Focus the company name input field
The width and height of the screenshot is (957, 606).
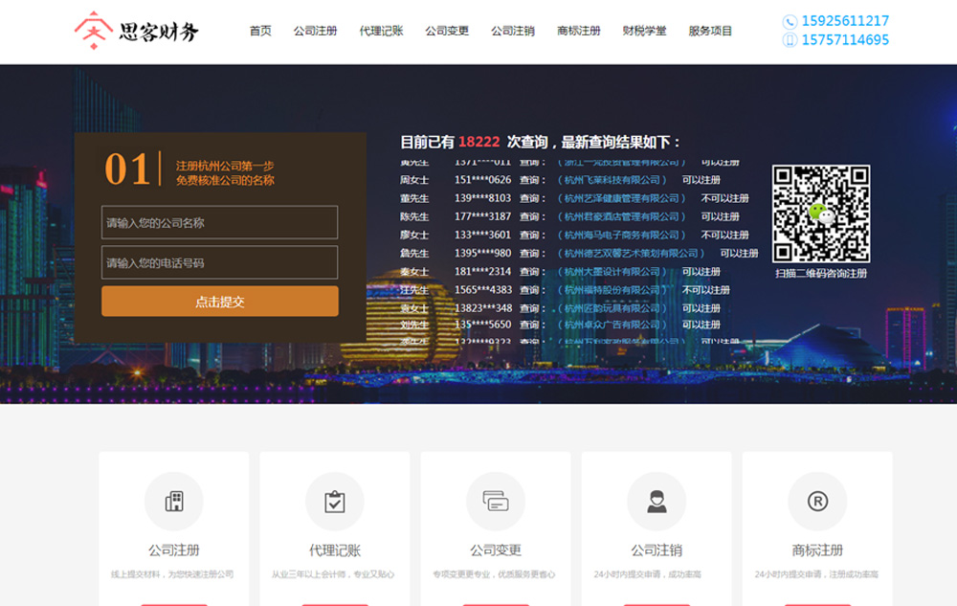pos(219,223)
